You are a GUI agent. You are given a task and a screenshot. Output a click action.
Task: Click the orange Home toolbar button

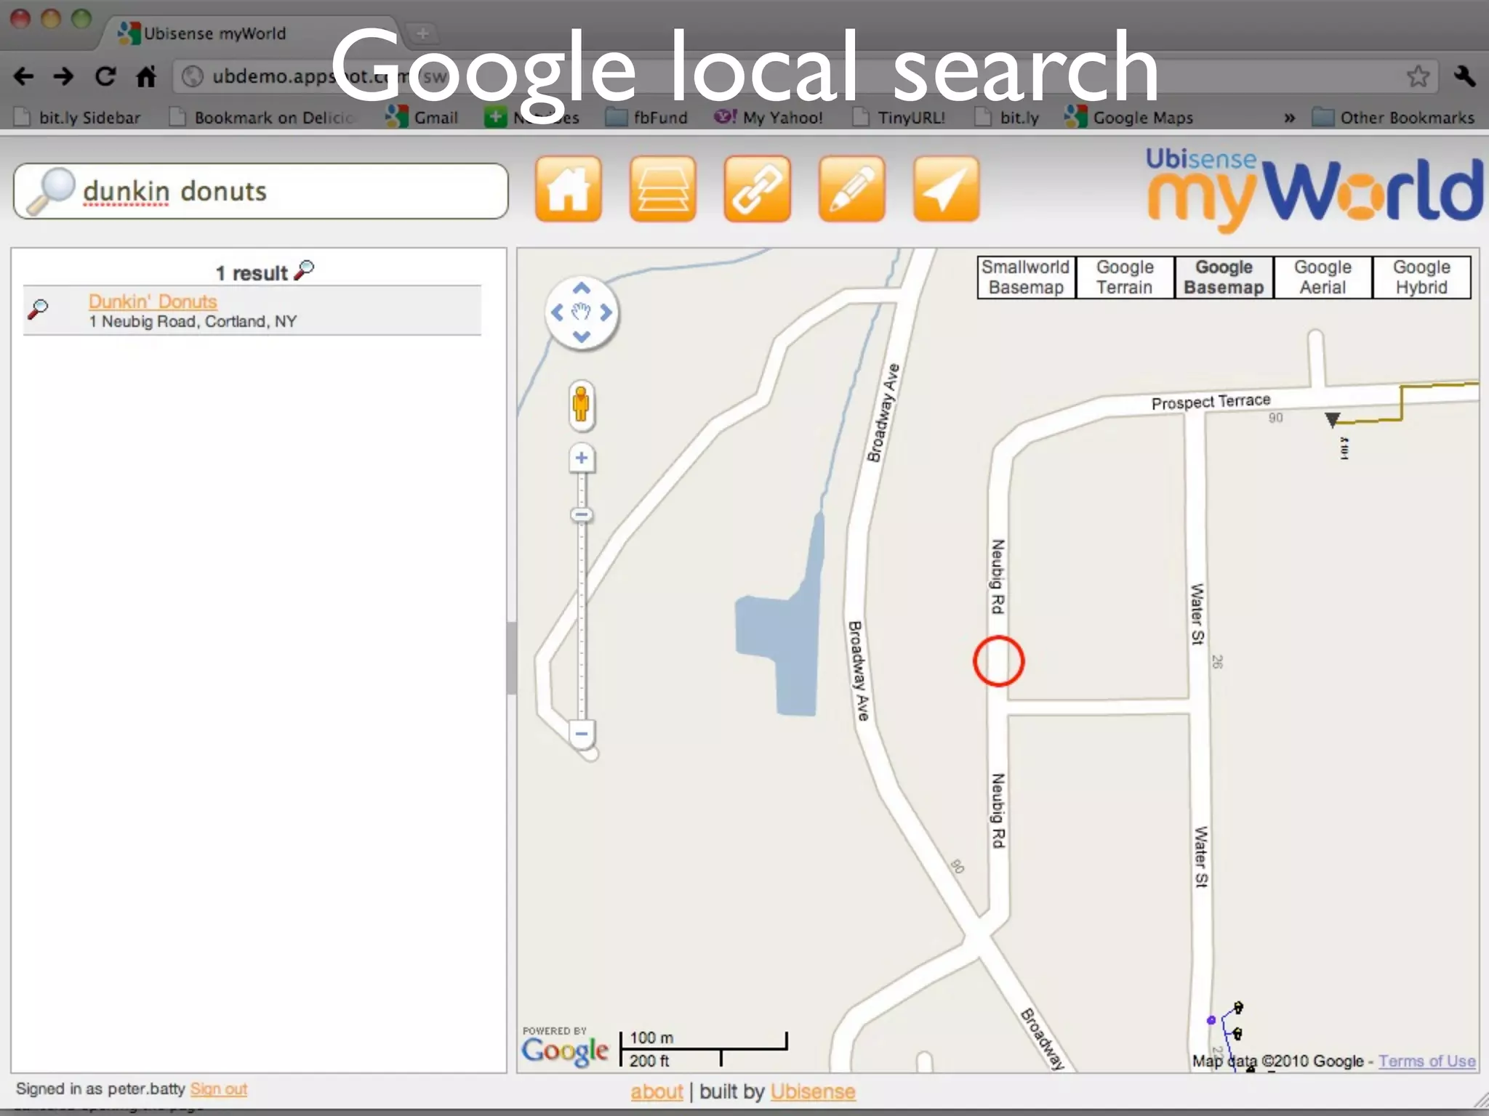pyautogui.click(x=569, y=190)
